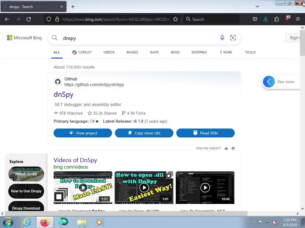
Task: Select the Dnspy Download explore chip
Action: coord(26,207)
